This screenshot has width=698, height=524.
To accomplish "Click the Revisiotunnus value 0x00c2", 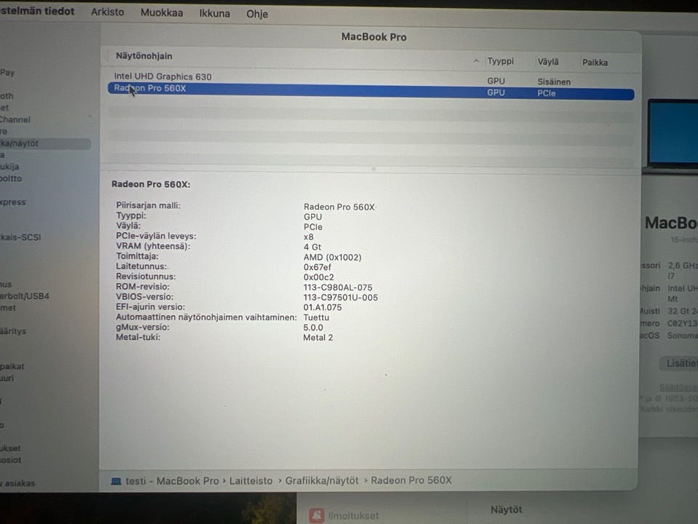I will click(318, 277).
